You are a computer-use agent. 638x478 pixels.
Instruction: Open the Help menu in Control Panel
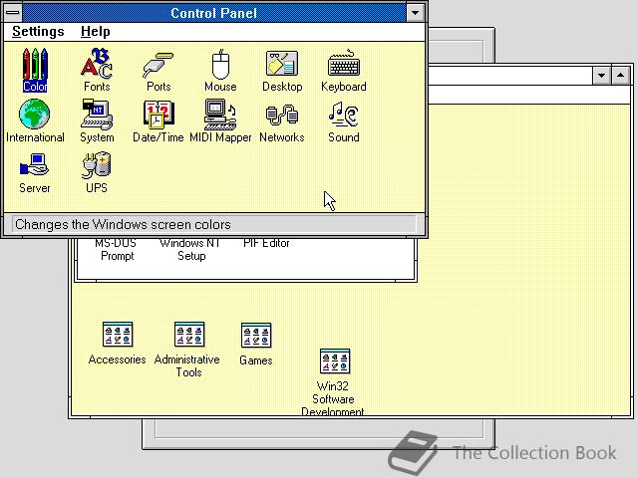coord(96,31)
